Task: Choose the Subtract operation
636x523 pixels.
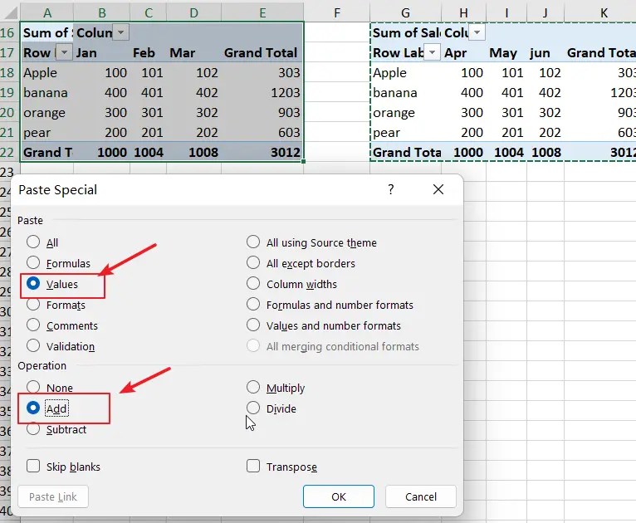Action: (33, 429)
